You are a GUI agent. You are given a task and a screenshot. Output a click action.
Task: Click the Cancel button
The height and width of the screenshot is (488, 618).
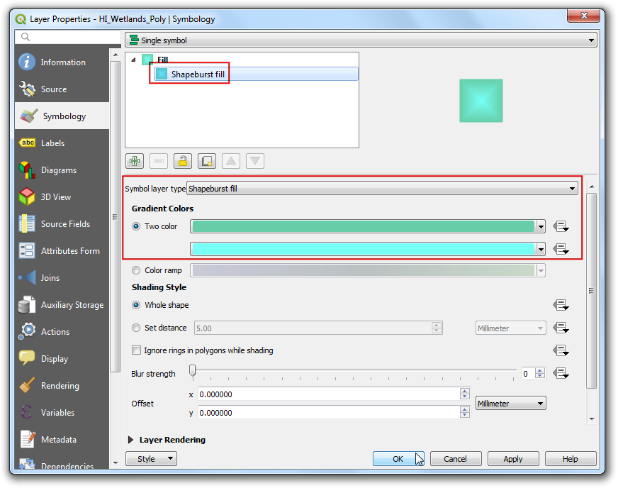coord(455,459)
